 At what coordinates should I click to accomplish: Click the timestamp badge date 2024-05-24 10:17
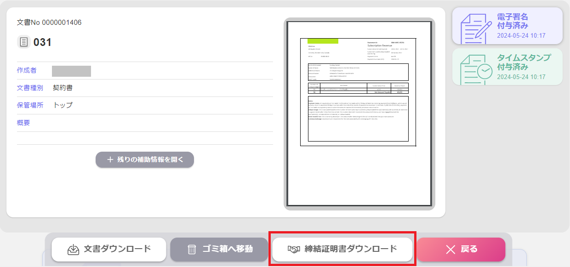(x=521, y=77)
